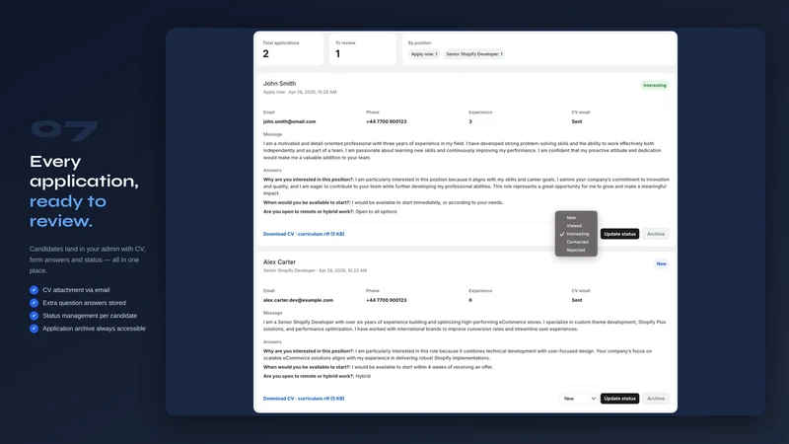
Task: Click check icon beside 'CV attachment via email'
Action: [x=34, y=290]
